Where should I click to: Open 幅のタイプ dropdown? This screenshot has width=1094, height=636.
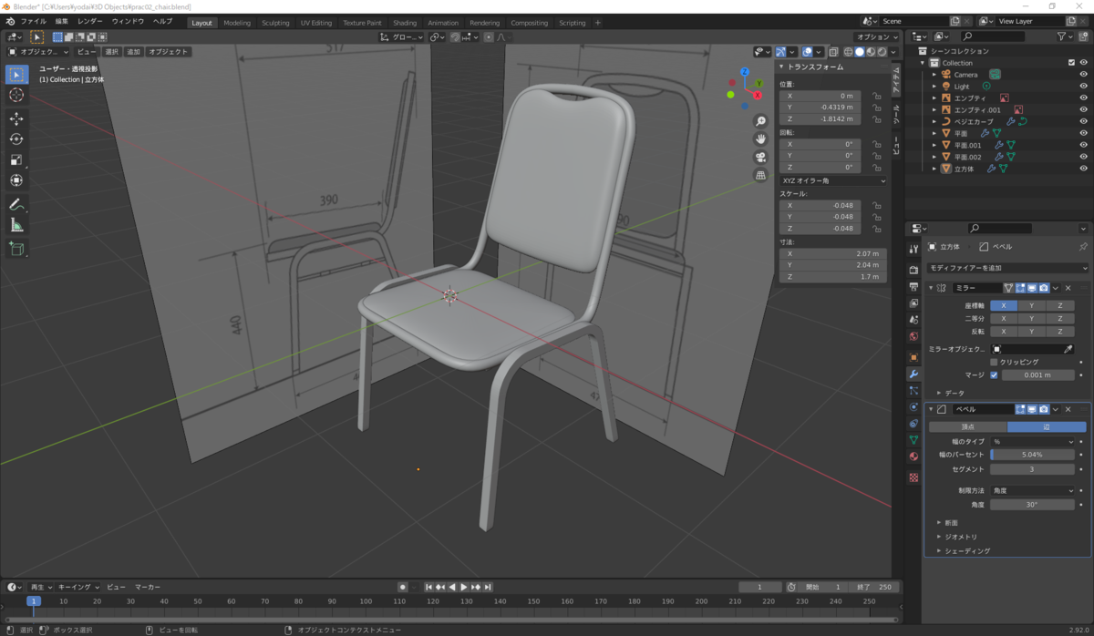coord(1032,442)
